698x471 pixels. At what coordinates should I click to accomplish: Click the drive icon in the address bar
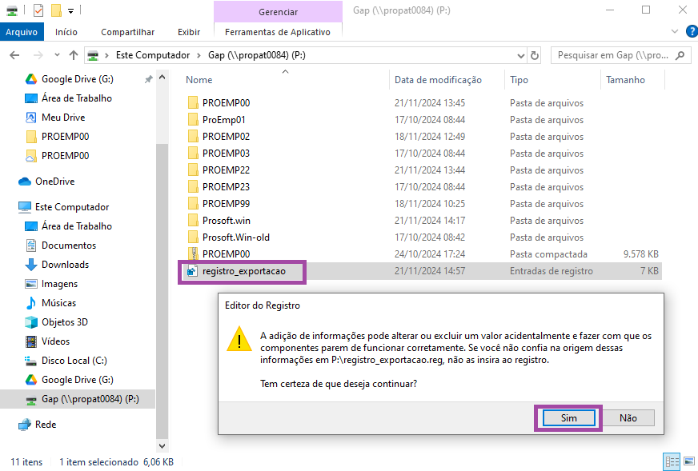click(x=93, y=55)
